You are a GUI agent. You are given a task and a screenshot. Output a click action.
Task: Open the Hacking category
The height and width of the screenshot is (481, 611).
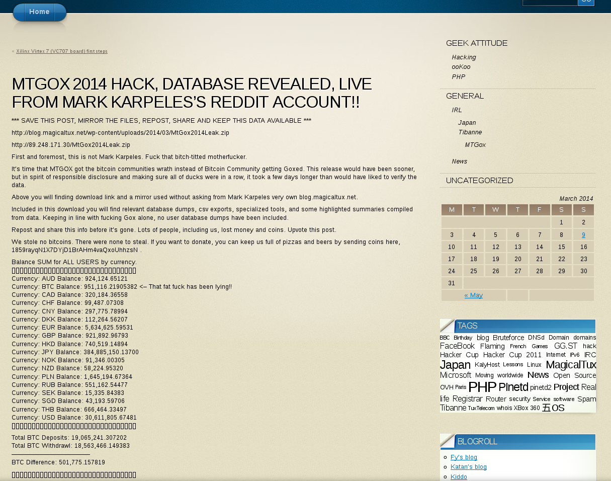pos(464,57)
